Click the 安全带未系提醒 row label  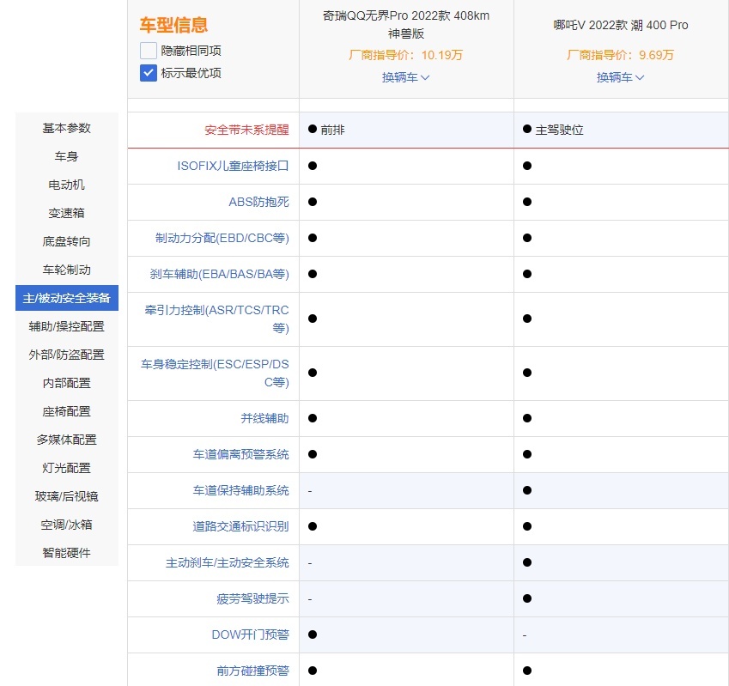click(x=246, y=130)
